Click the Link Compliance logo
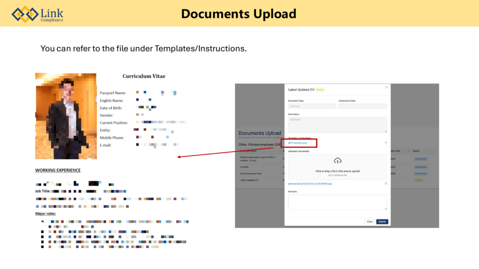Image resolution: width=479 pixels, height=269 pixels. tap(37, 14)
